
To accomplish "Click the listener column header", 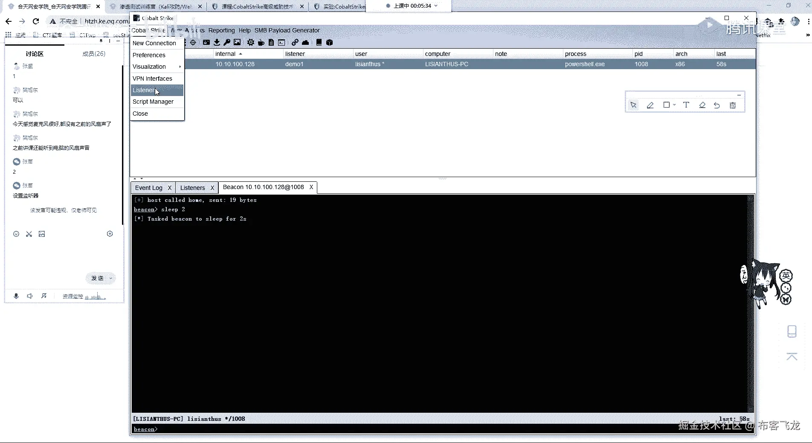I will point(318,54).
